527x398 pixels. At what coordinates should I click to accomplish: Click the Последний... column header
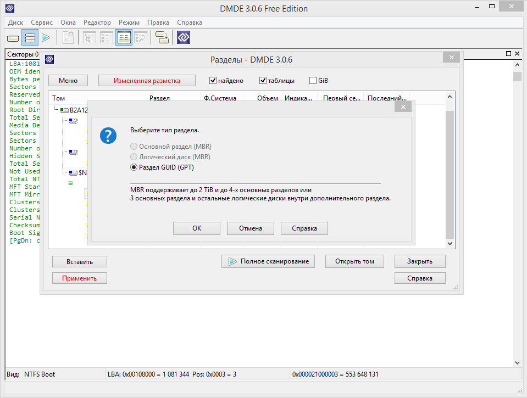[x=387, y=98]
